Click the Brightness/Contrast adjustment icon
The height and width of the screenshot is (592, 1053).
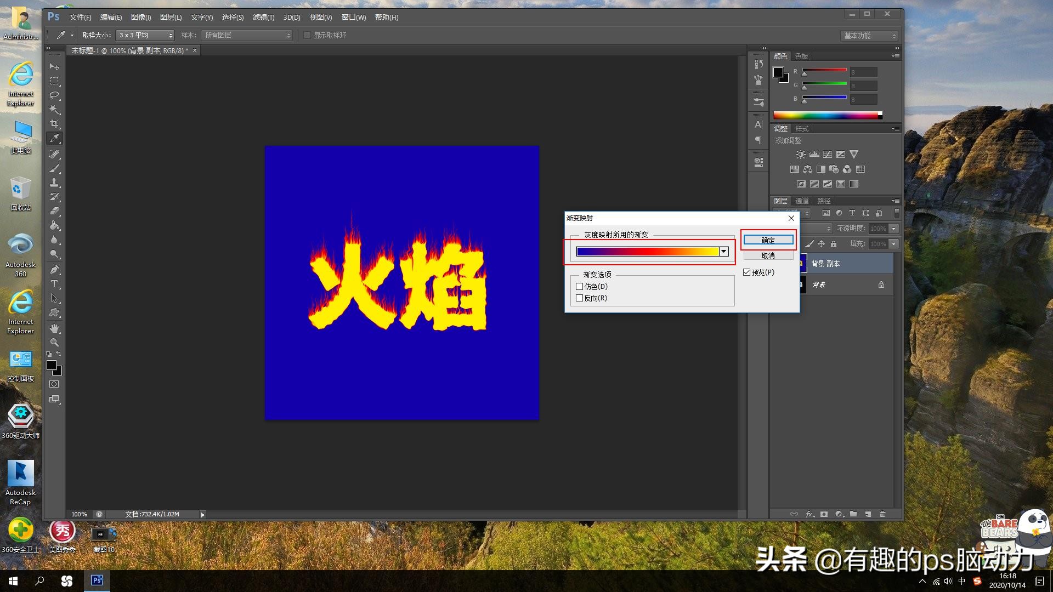[801, 155]
